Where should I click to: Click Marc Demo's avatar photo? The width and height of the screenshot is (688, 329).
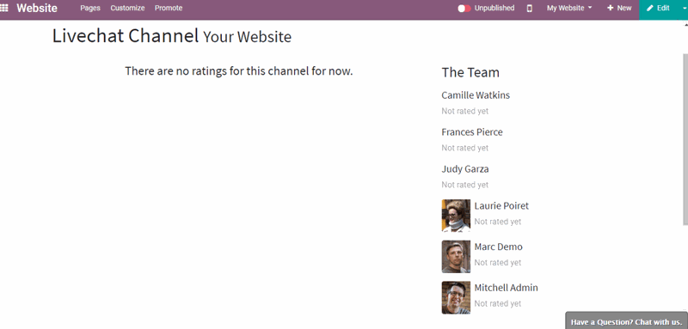click(x=456, y=256)
